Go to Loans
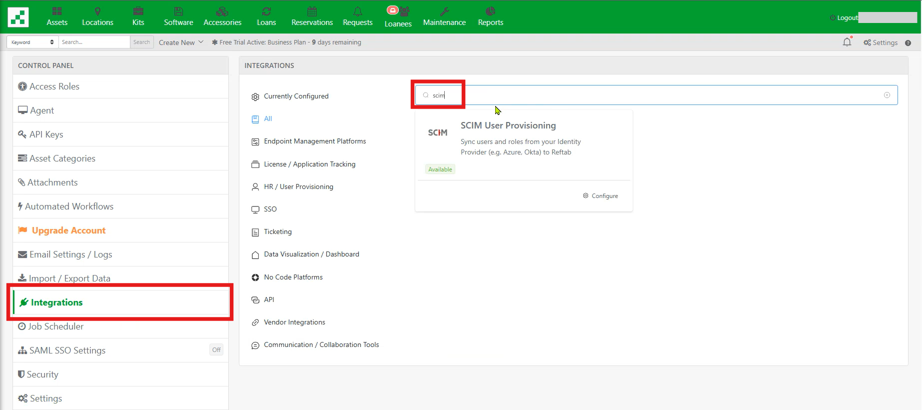Screen dimensions: 922x410 pos(266,17)
